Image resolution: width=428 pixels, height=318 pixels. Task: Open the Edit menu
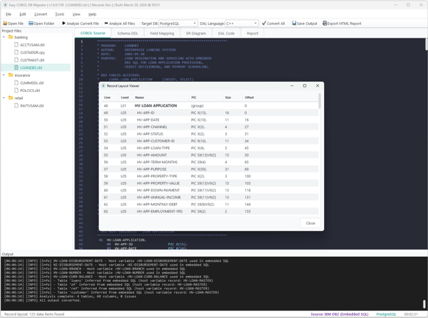tap(23, 14)
